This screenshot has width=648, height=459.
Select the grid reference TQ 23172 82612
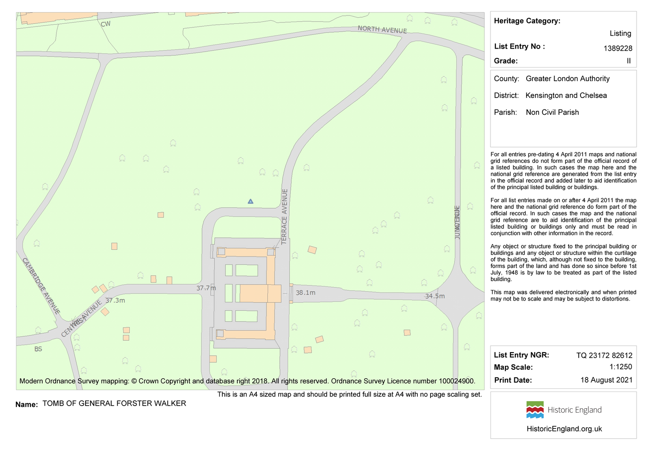tap(604, 355)
